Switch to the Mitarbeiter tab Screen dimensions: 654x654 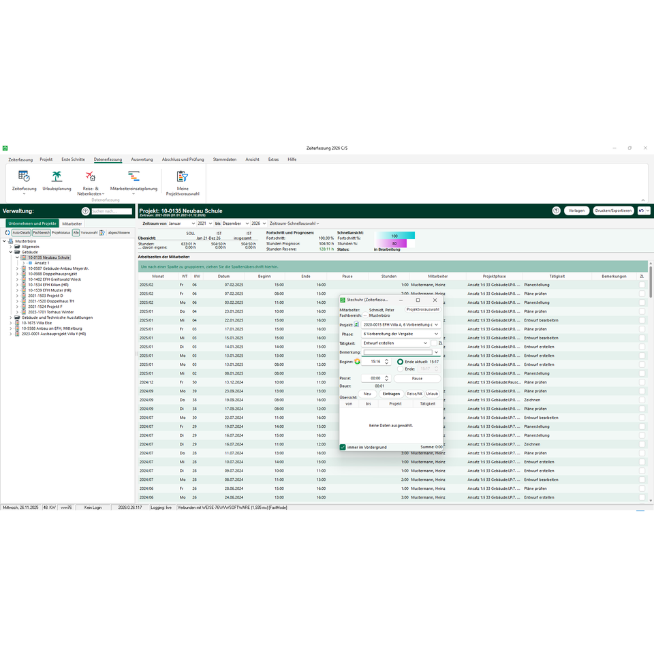(x=72, y=223)
